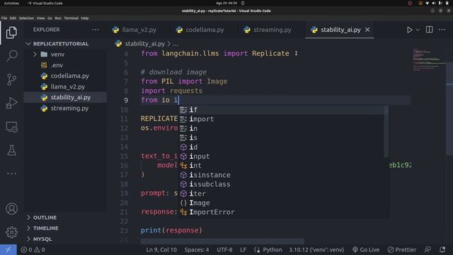
Task: Click the feedback icon in status bar
Action: tap(428, 249)
